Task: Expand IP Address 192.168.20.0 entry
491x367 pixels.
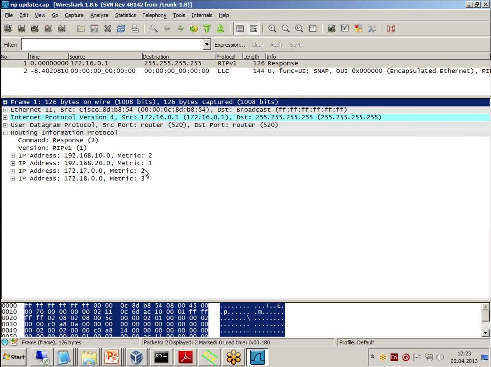Action: pyautogui.click(x=13, y=163)
